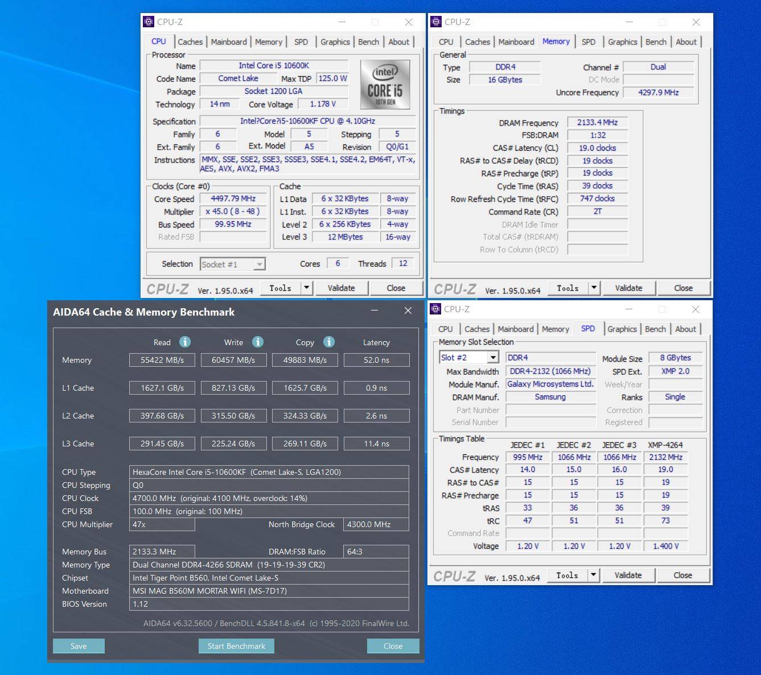
Task: Click the JEDEC #1 frequency 995 MHz cell
Action: 528,457
